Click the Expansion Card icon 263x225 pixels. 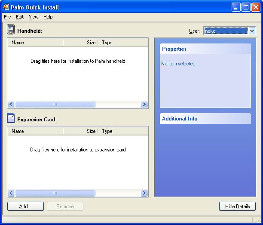point(11,118)
